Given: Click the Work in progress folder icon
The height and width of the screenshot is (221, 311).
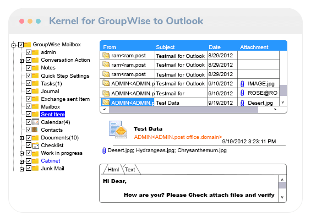Looking at the screenshot, I should pyautogui.click(x=35, y=153).
